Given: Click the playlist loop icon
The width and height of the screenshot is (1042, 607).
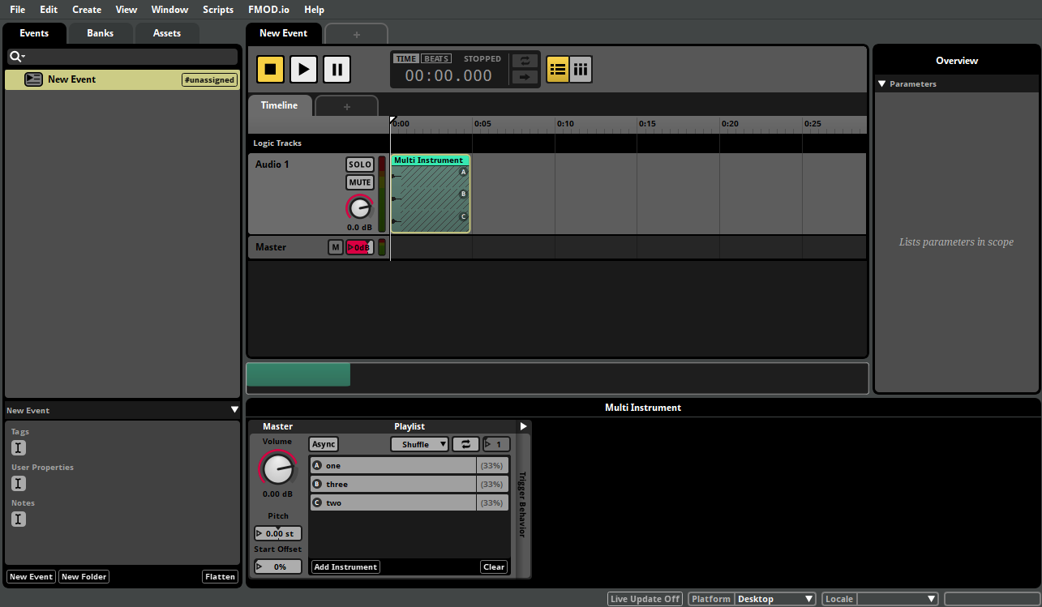Looking at the screenshot, I should tap(465, 443).
